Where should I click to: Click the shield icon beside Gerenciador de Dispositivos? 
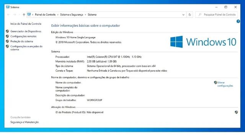click(7, 31)
